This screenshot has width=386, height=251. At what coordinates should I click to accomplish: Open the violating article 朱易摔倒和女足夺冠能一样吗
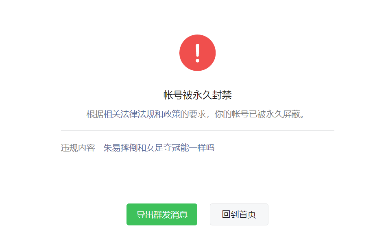(x=159, y=148)
